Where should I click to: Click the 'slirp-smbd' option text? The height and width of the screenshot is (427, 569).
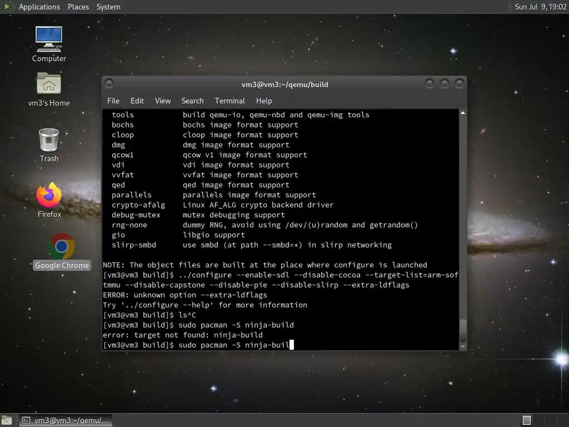[133, 245]
